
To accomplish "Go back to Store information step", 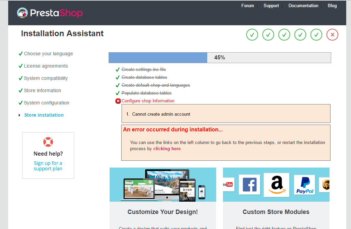I will coord(43,90).
